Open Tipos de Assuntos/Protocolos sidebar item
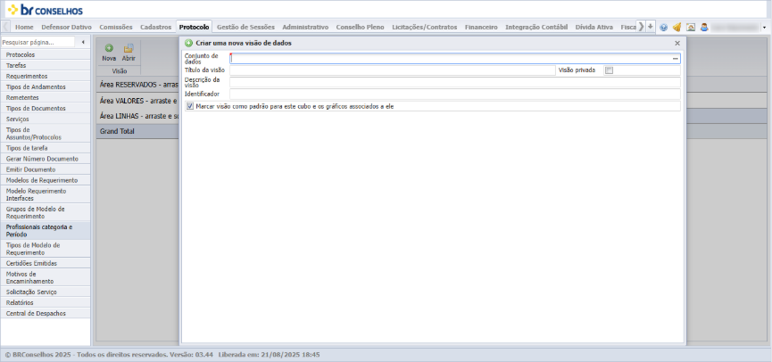The height and width of the screenshot is (362, 772). coord(46,134)
